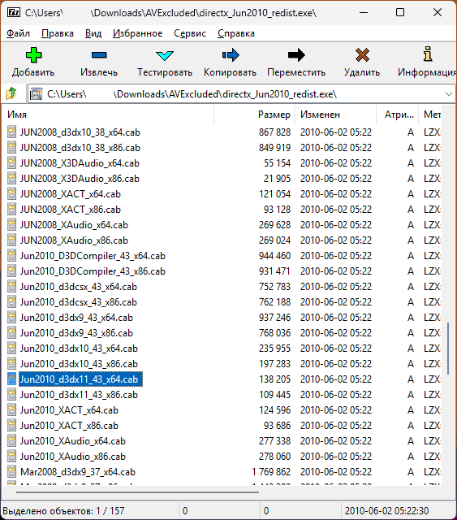
Task: Select file Jun2010_D3DCompiler_43_x86.cab
Action: tap(93, 271)
